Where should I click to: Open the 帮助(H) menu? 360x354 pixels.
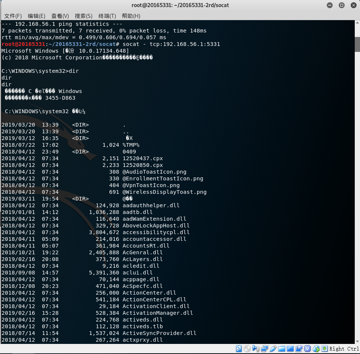tap(131, 16)
